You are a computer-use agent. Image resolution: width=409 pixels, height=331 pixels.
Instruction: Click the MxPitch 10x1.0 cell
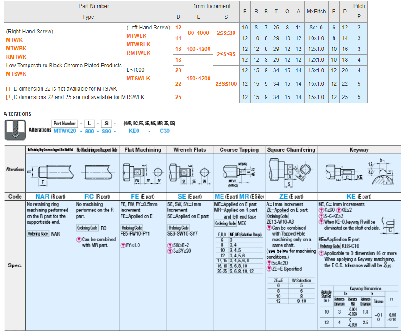tap(316, 38)
